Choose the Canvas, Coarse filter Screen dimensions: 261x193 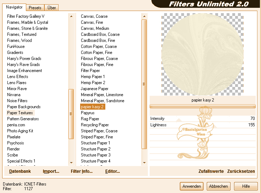[x=94, y=16]
